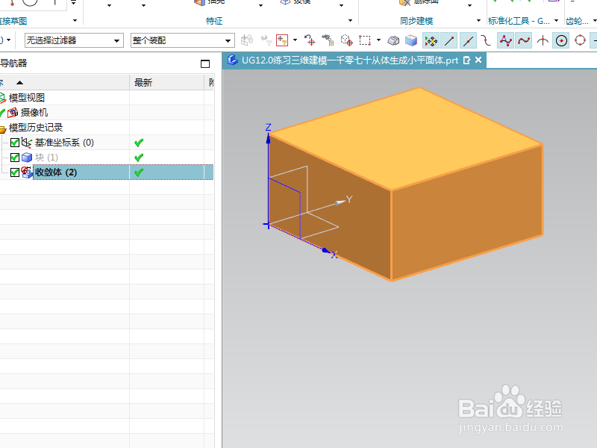The height and width of the screenshot is (448, 597).
Task: Click the blue cube body highlight icon
Action: [x=411, y=40]
